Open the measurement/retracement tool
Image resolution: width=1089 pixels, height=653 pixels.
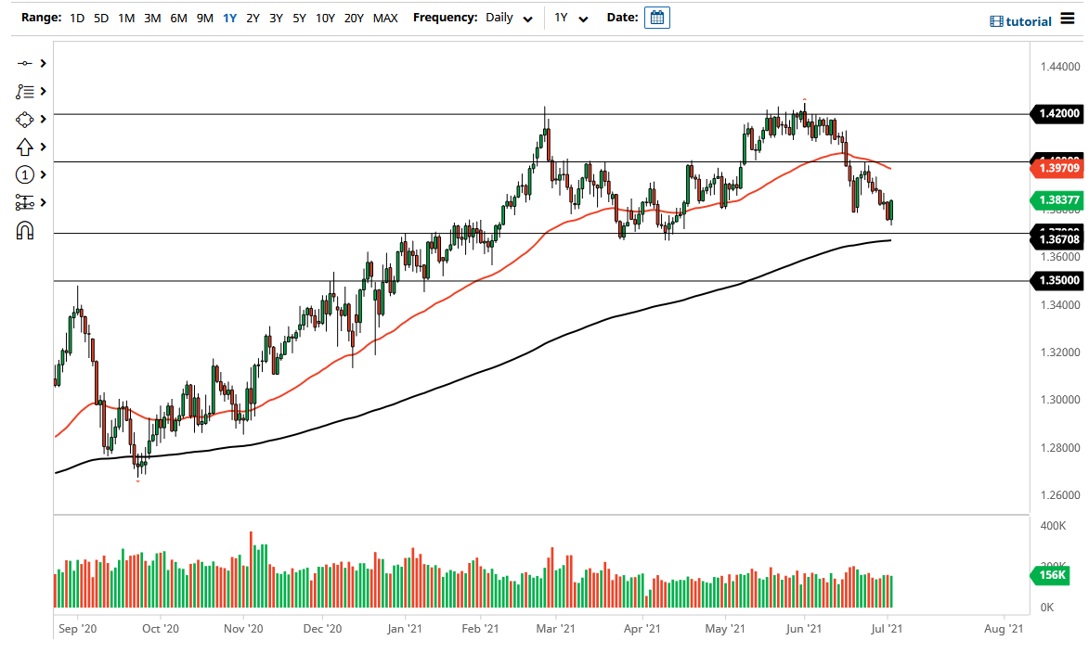[x=24, y=202]
